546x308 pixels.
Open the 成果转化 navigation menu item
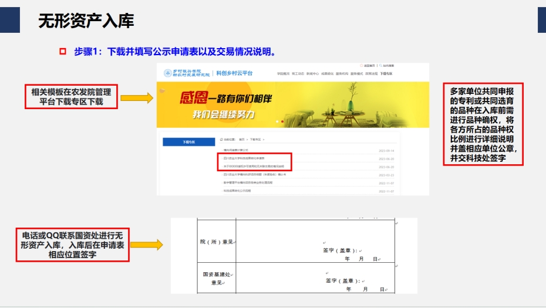click(327, 74)
